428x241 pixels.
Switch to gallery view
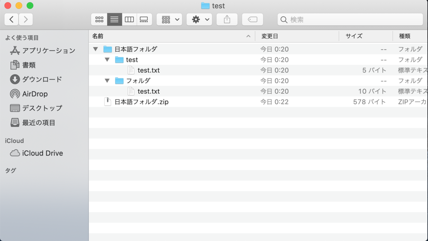pos(144,19)
